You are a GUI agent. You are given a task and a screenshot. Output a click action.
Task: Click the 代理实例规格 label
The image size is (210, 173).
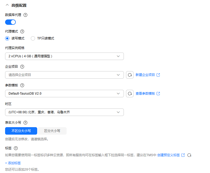pyautogui.click(x=15, y=48)
